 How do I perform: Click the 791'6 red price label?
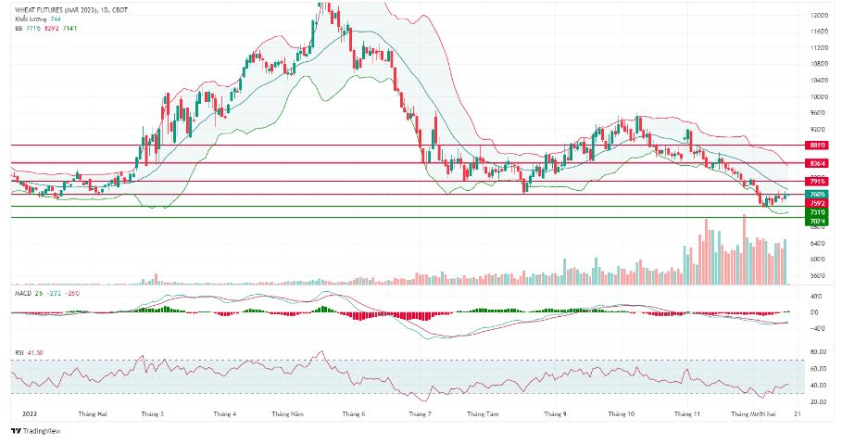tap(817, 181)
